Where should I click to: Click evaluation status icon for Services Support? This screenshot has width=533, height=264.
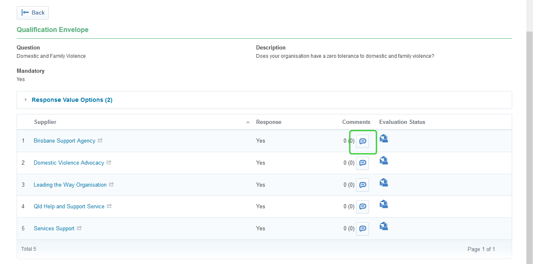pyautogui.click(x=384, y=226)
